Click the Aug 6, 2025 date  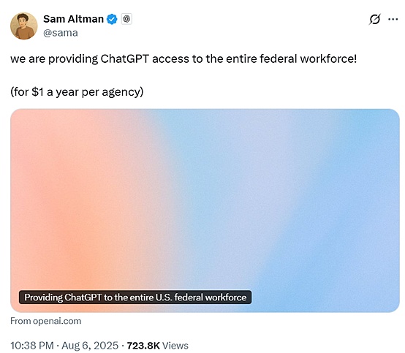pos(90,346)
